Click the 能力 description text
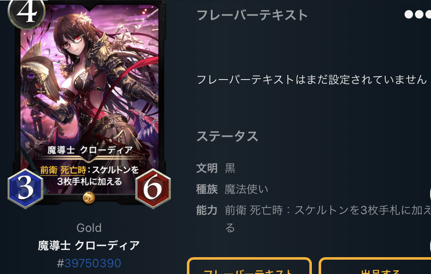431x274 pixels. pos(327,219)
